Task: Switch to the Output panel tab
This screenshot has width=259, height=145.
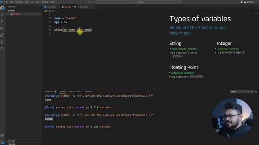Action: click(63, 91)
